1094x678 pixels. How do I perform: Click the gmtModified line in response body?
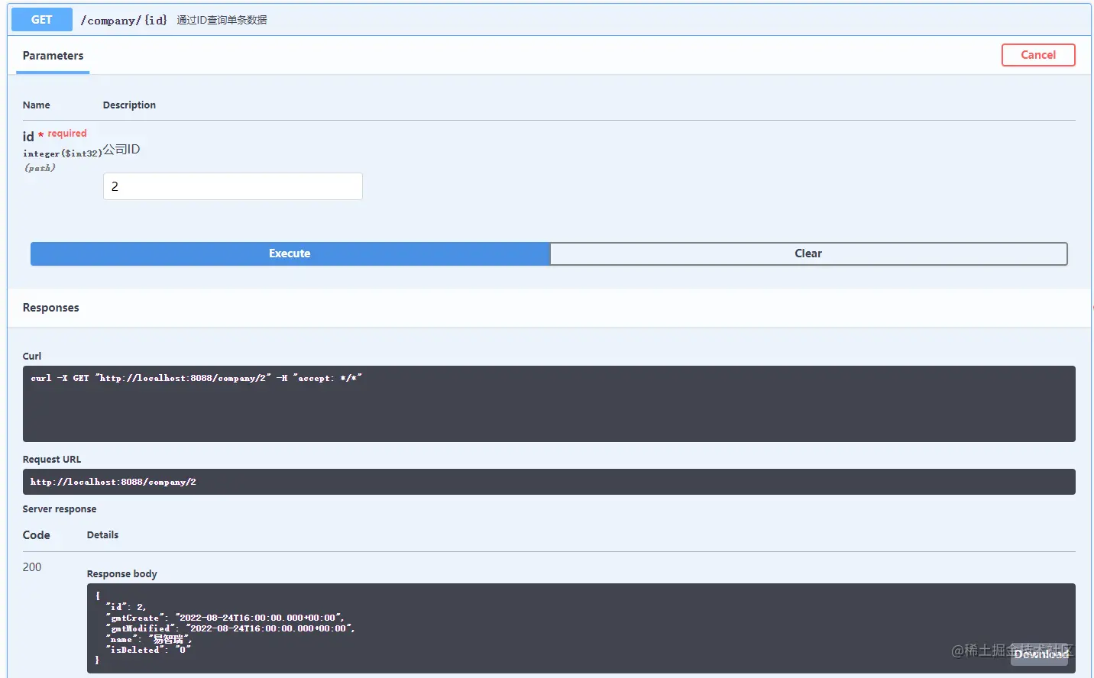coord(231,628)
